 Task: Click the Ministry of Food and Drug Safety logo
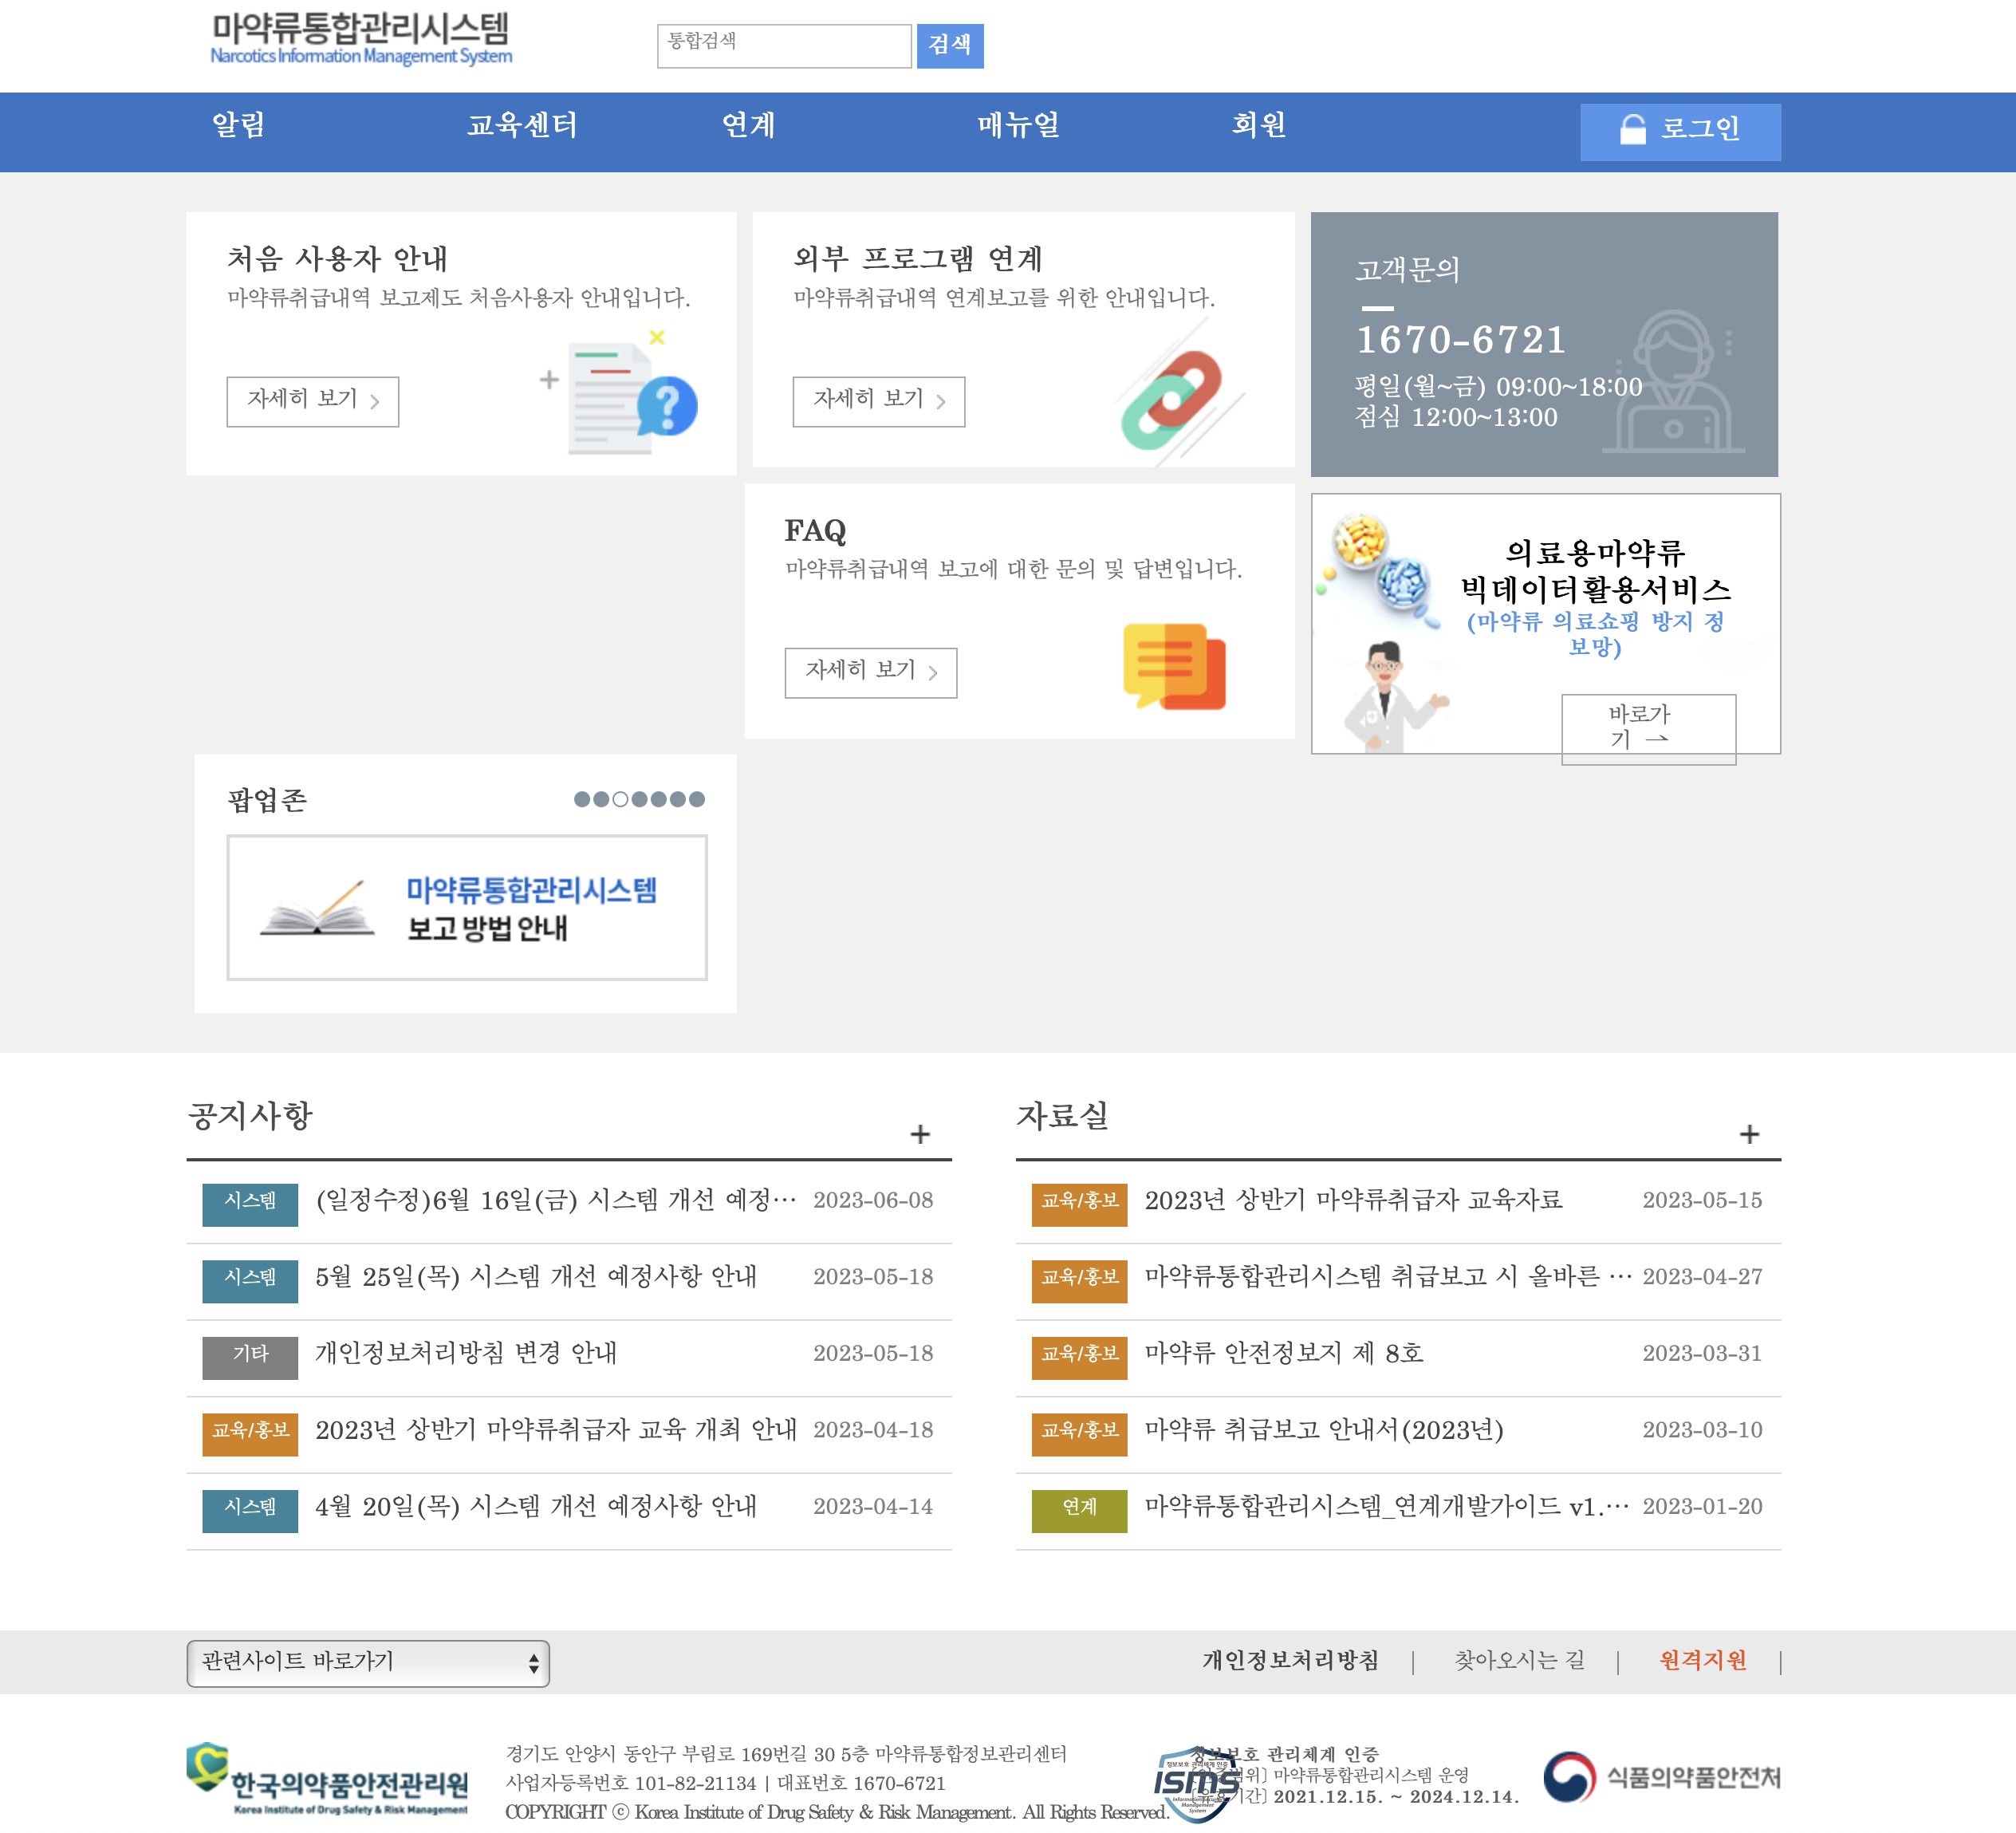(x=1661, y=1777)
